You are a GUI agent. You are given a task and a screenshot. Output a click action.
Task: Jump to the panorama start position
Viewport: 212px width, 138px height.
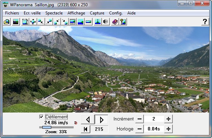[x=85, y=129]
